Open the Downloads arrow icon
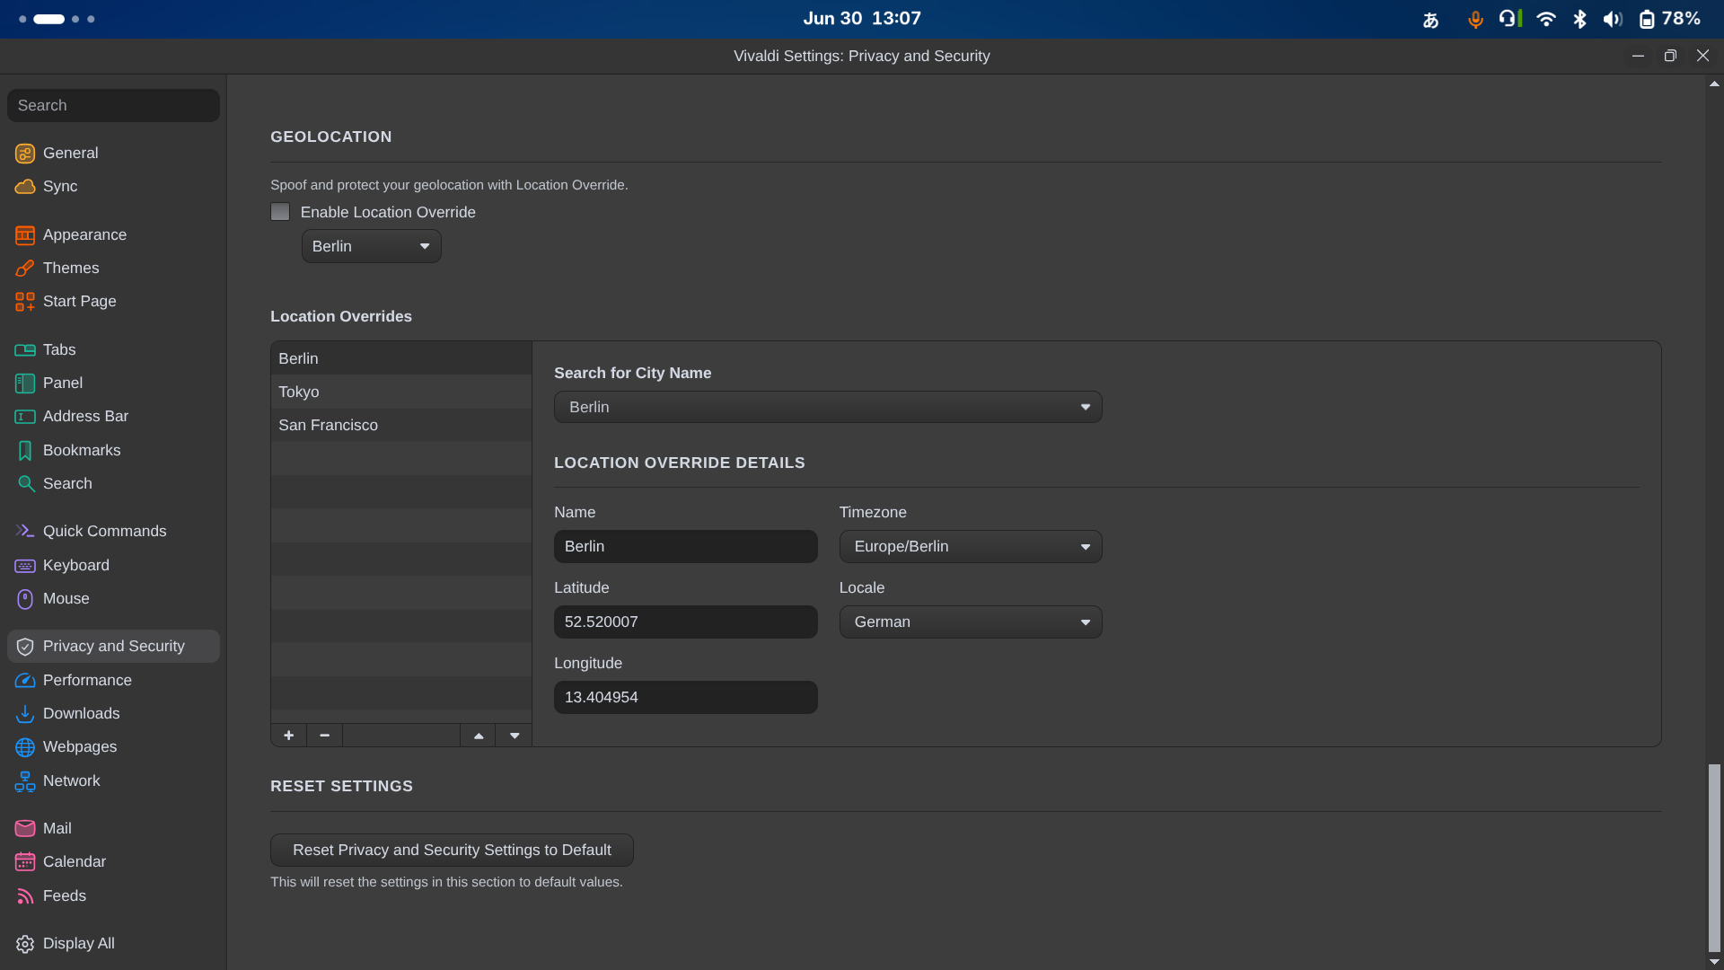1724x970 pixels. point(25,714)
